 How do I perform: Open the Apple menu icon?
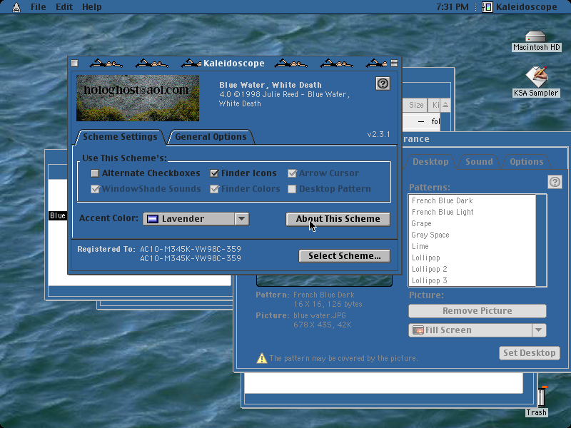point(16,7)
